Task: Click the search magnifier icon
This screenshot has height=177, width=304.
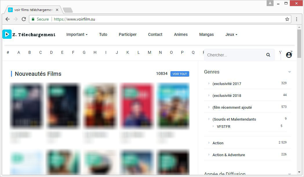Action: [268, 55]
